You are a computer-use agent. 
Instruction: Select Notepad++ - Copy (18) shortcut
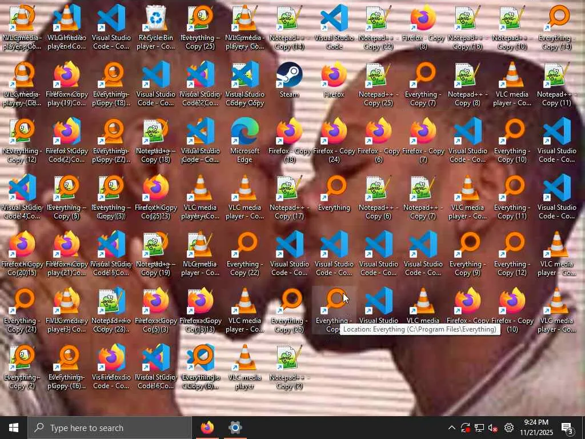pos(156,141)
